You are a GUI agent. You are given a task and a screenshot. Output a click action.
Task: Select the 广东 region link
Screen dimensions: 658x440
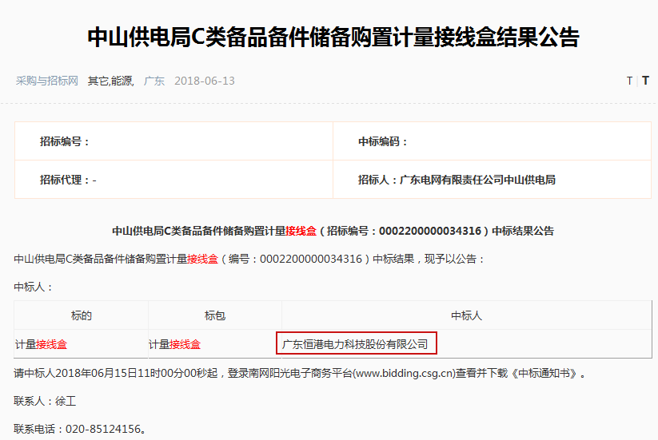[x=154, y=81]
